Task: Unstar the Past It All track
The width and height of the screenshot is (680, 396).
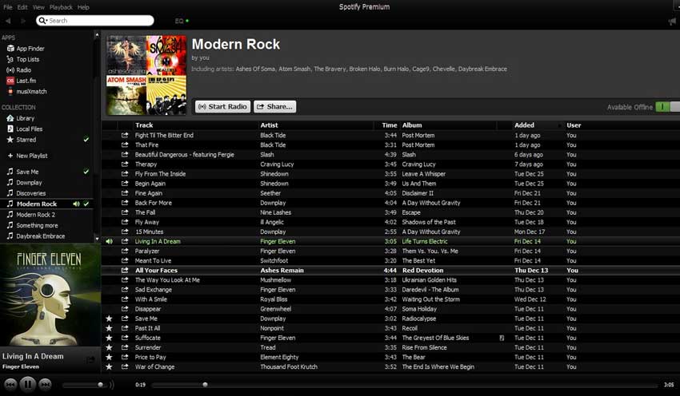Action: point(110,328)
